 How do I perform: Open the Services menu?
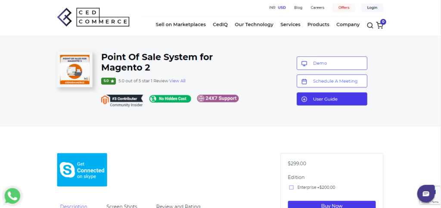(x=290, y=25)
